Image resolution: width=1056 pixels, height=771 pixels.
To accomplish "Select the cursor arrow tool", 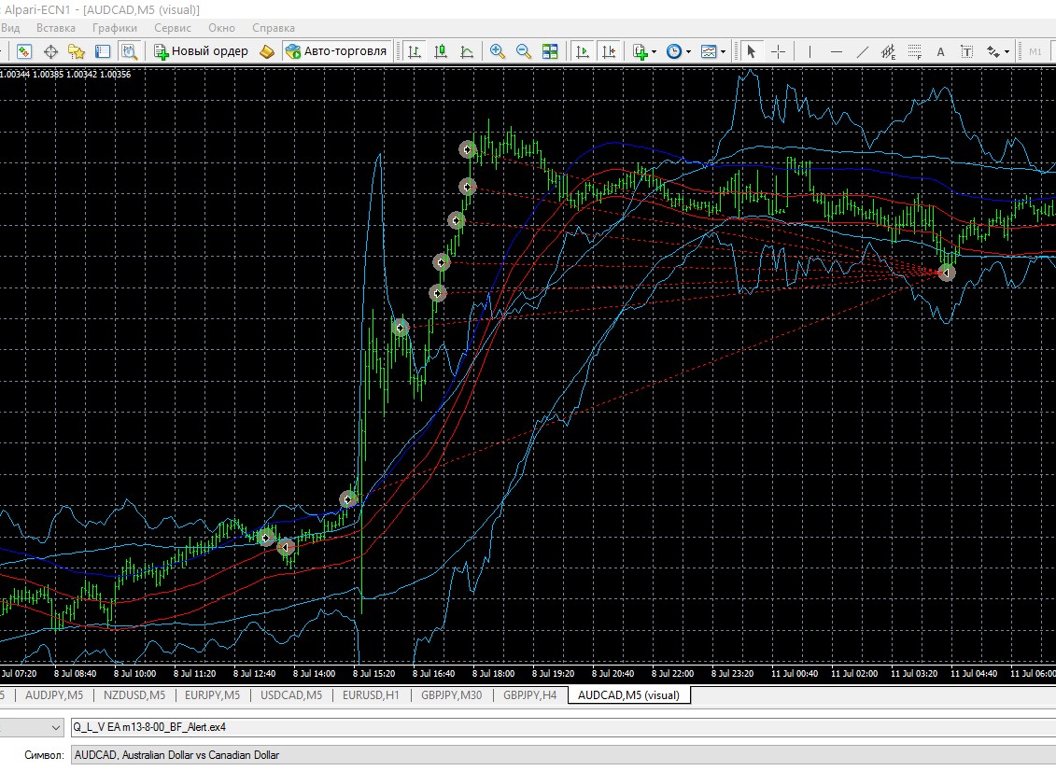I will (x=752, y=51).
